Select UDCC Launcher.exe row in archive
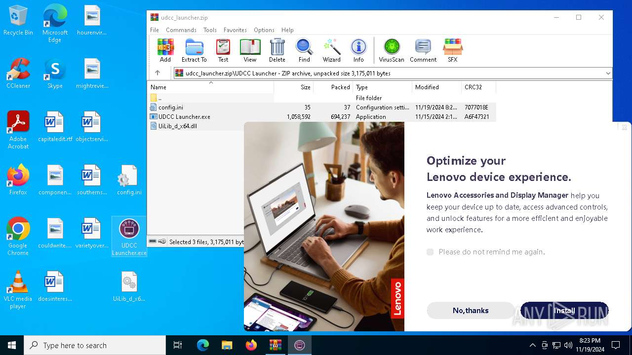This screenshot has width=632, height=355. [x=321, y=117]
